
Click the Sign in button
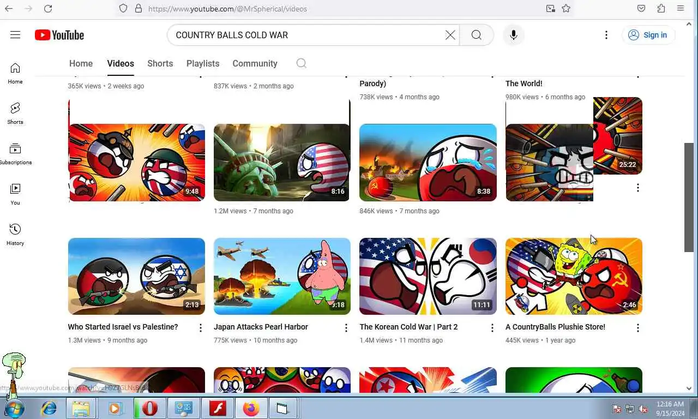pos(648,35)
